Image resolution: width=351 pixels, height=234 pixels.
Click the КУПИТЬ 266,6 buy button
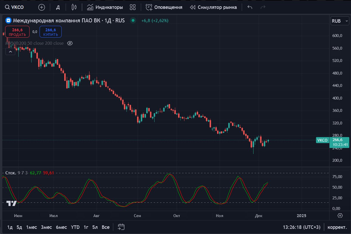coord(50,32)
